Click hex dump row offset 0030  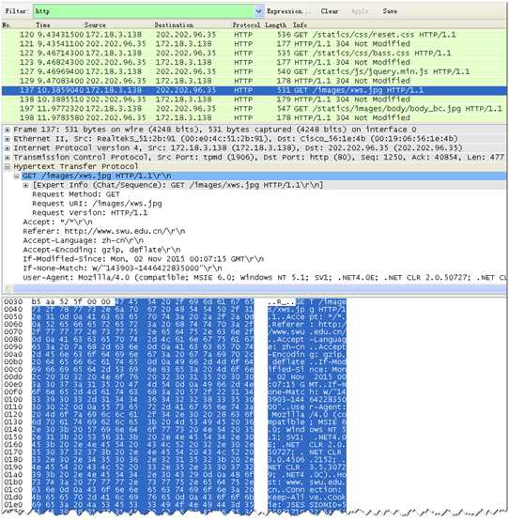click(13, 301)
